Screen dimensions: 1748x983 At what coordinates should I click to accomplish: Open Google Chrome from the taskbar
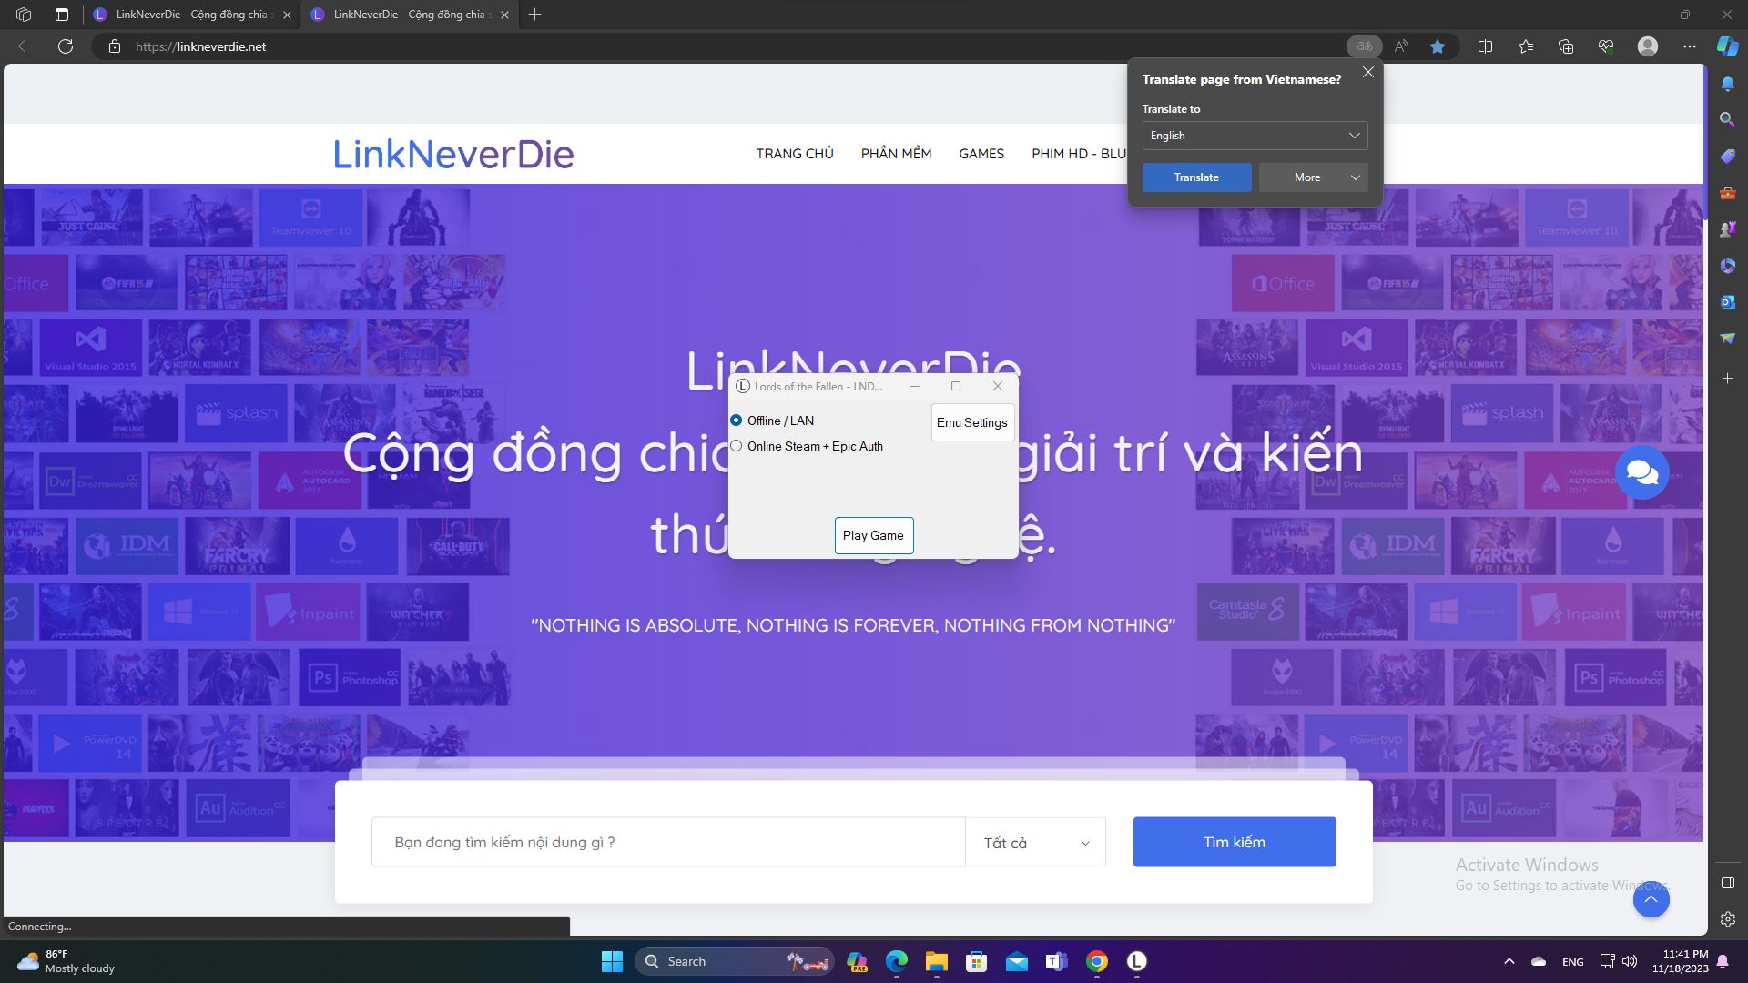1096,961
